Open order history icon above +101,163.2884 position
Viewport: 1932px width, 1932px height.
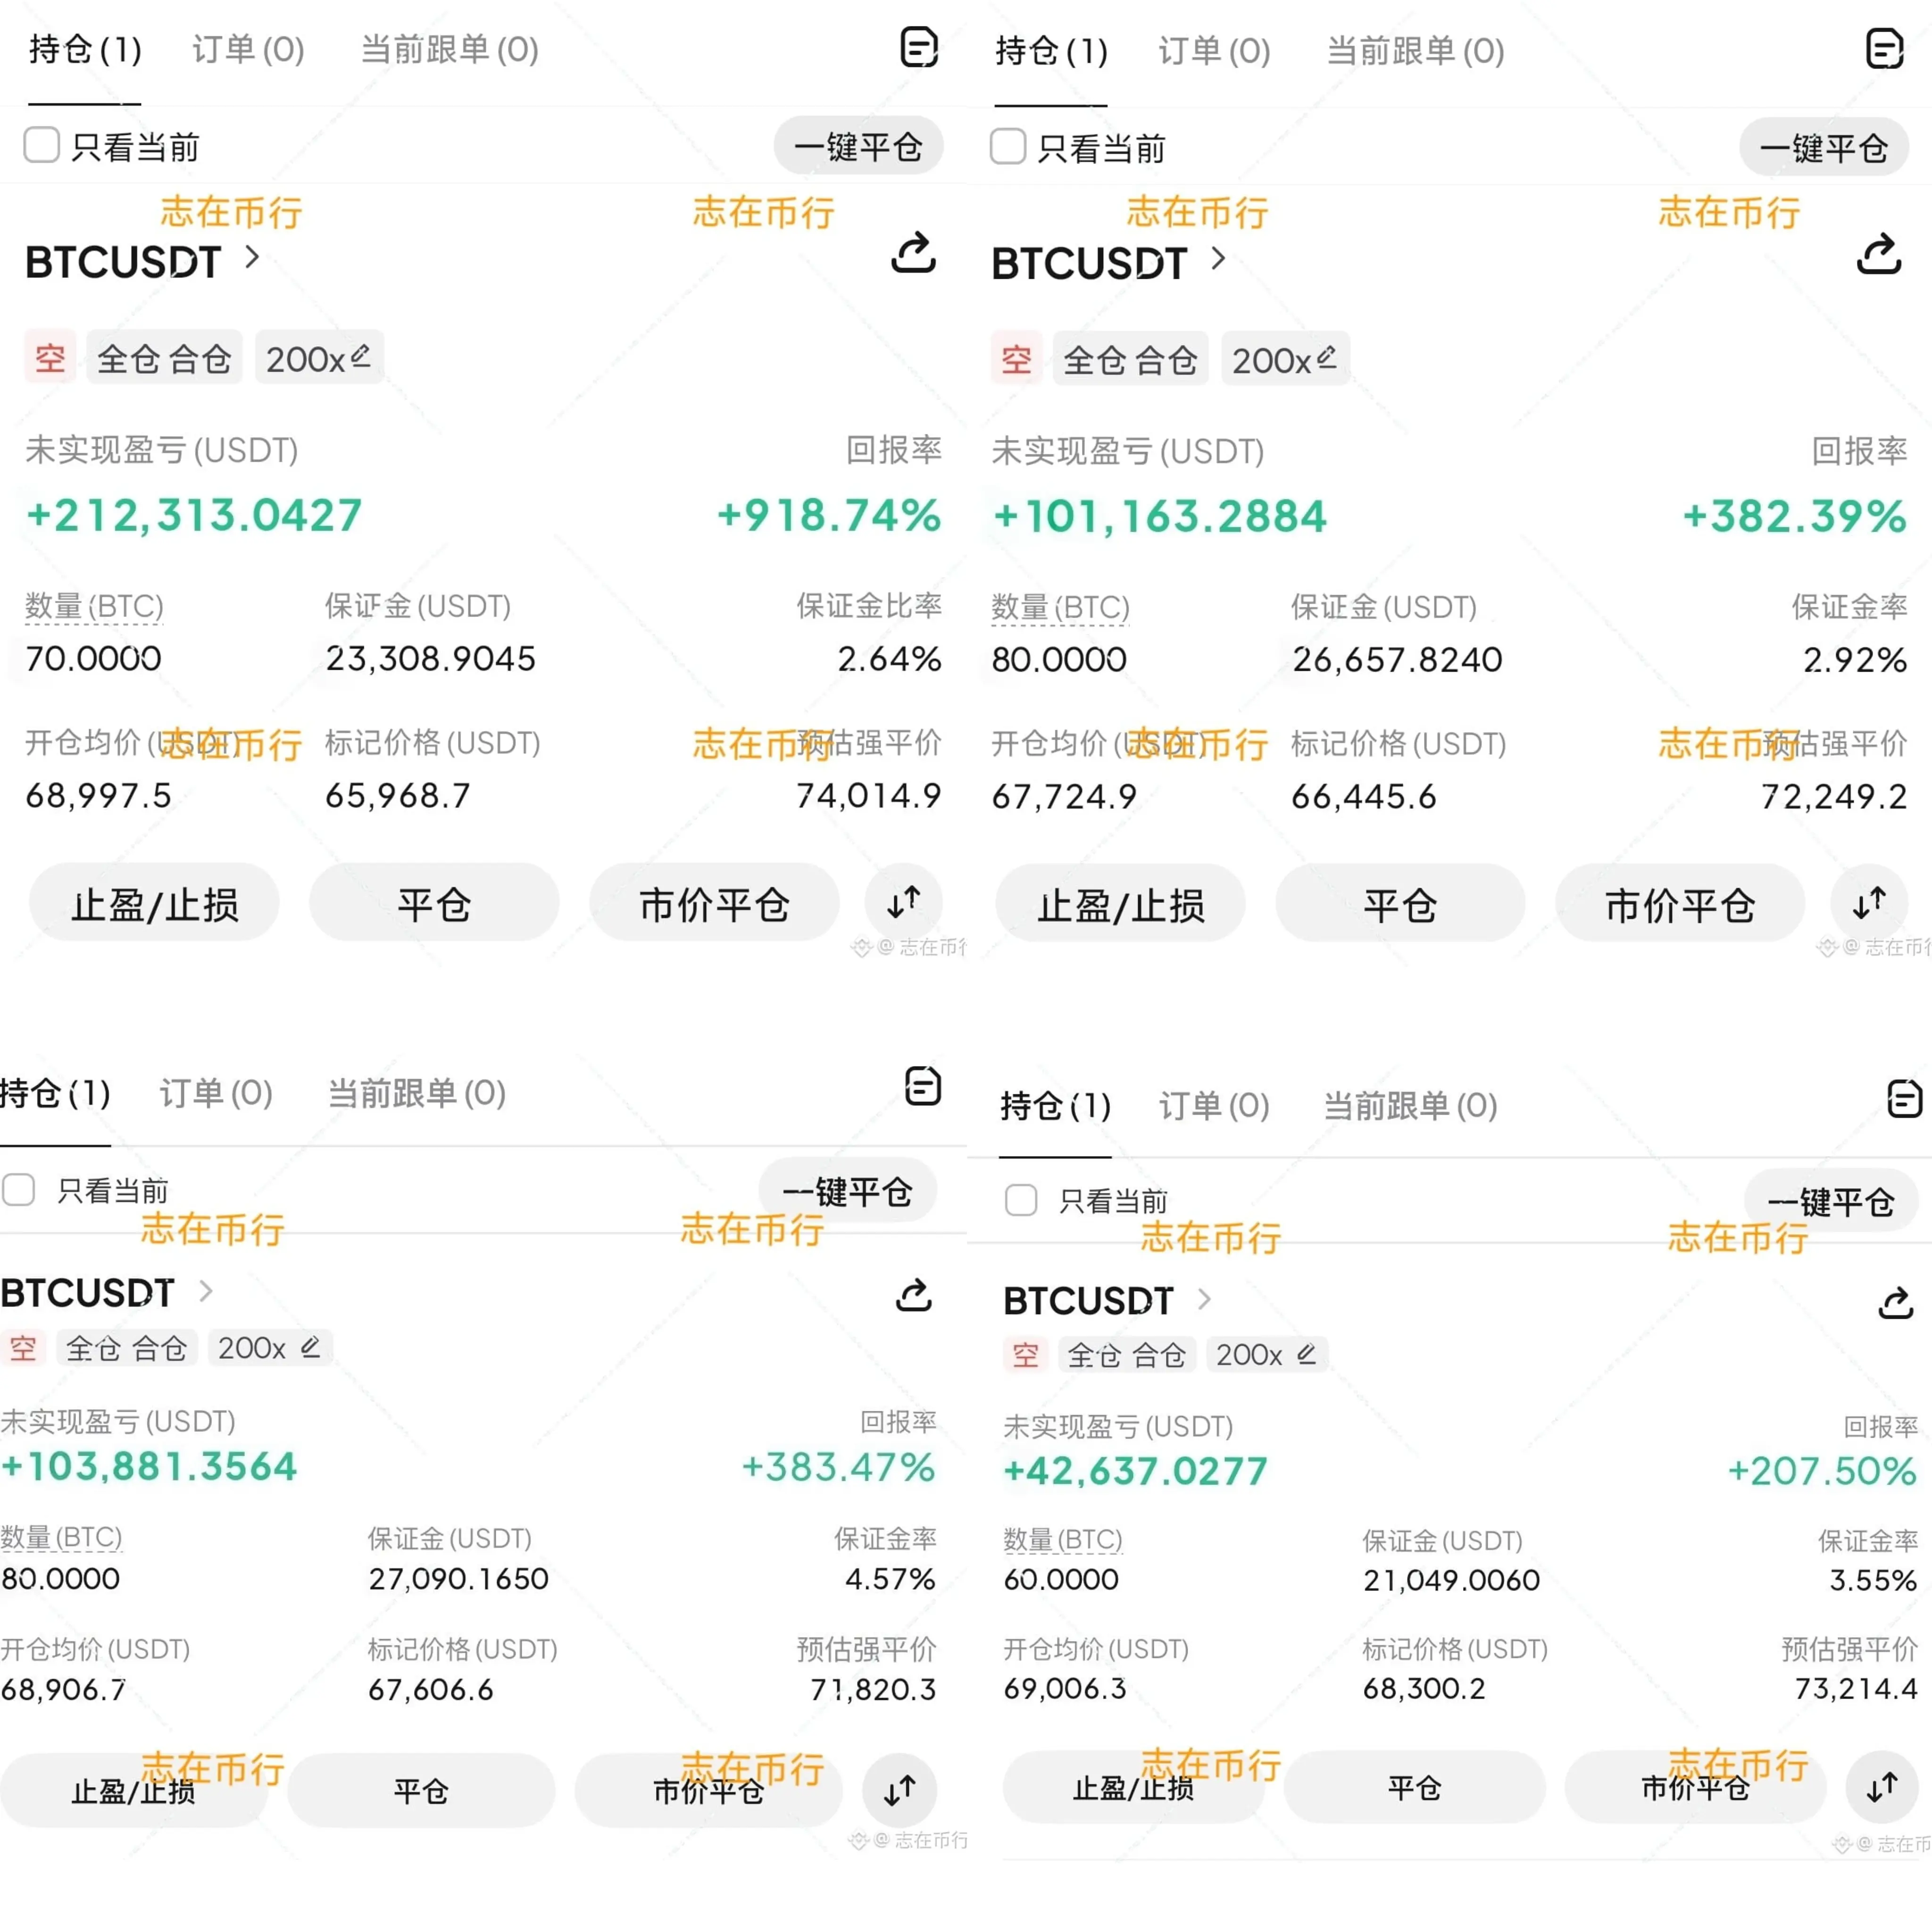[x=1884, y=48]
